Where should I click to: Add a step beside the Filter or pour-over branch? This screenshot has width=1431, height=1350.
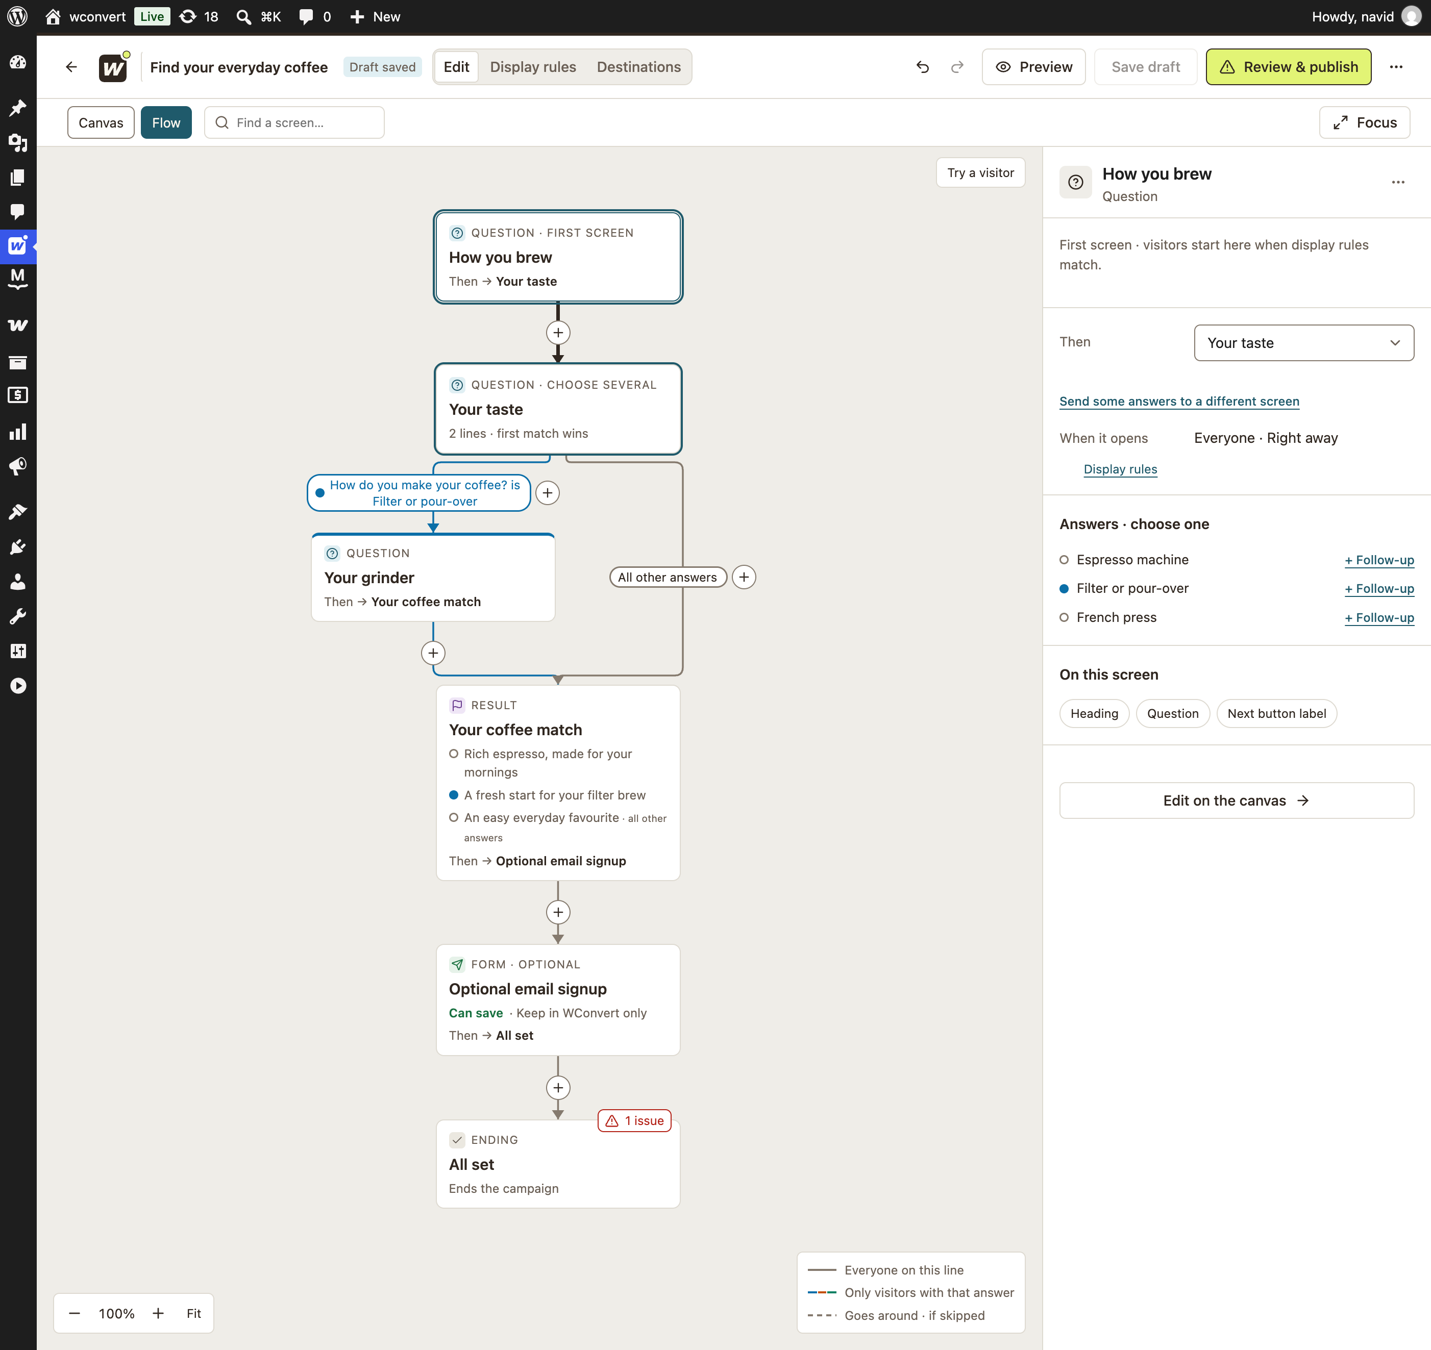548,493
